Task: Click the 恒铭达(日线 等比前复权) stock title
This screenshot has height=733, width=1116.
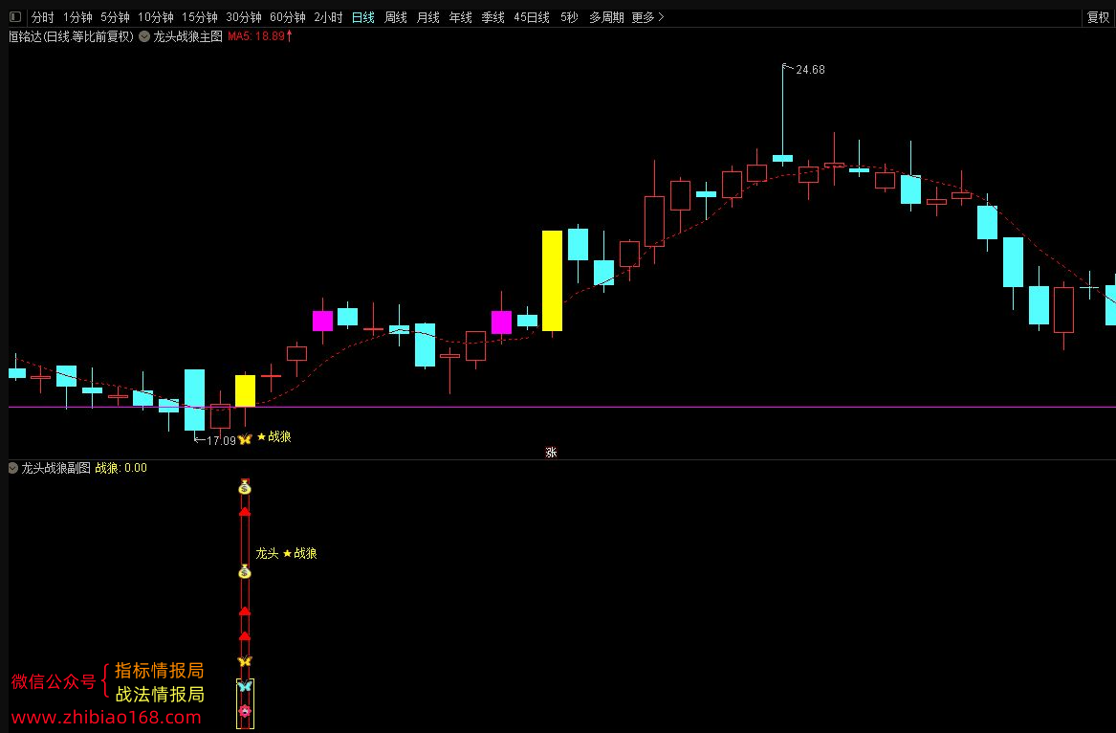Action: 71,36
